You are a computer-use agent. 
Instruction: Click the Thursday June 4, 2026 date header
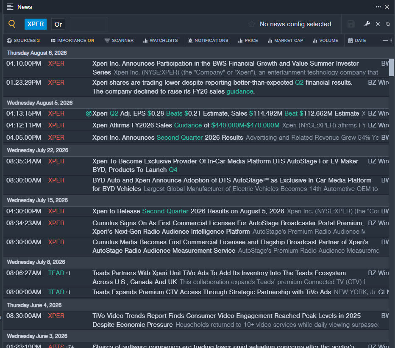click(34, 305)
